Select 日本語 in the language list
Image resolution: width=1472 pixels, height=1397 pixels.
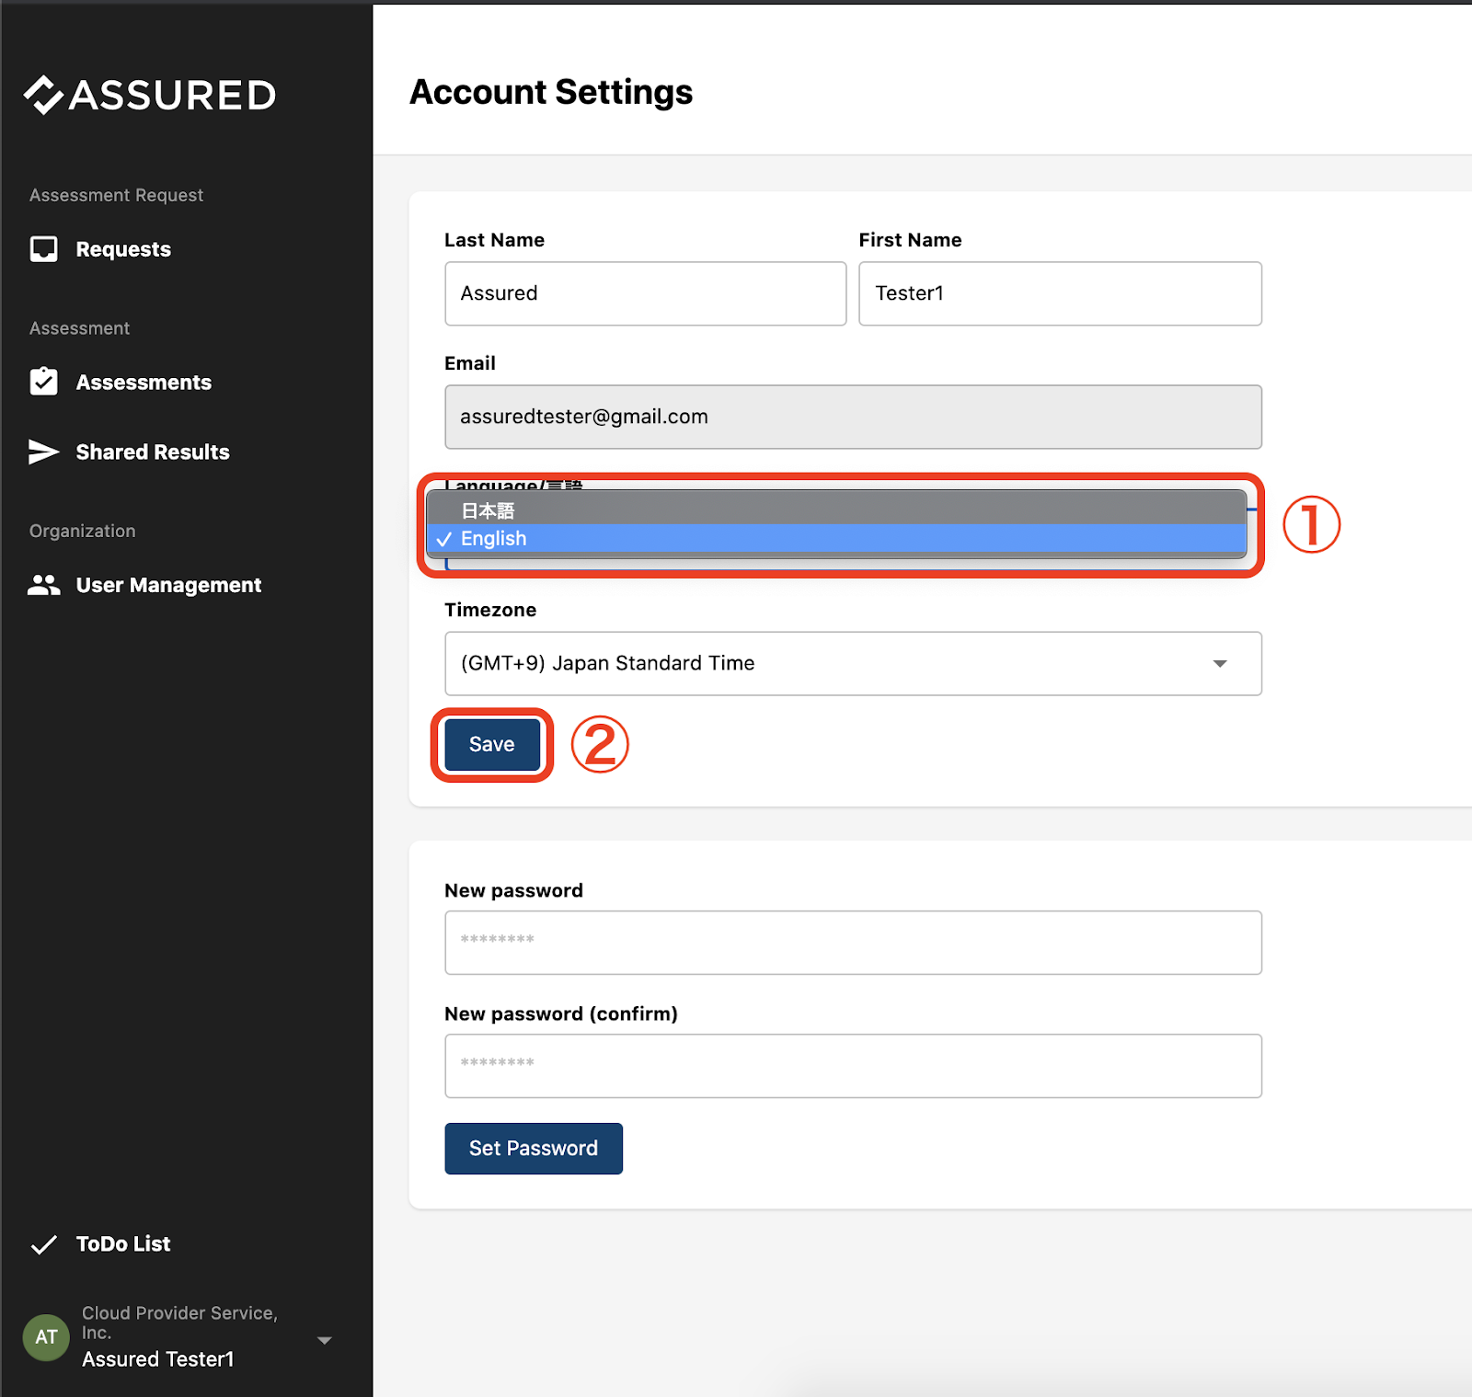click(x=836, y=510)
